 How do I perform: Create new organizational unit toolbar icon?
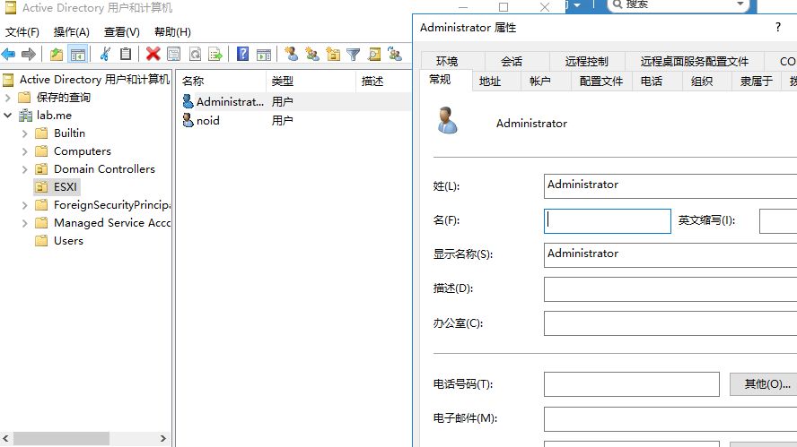coord(333,54)
